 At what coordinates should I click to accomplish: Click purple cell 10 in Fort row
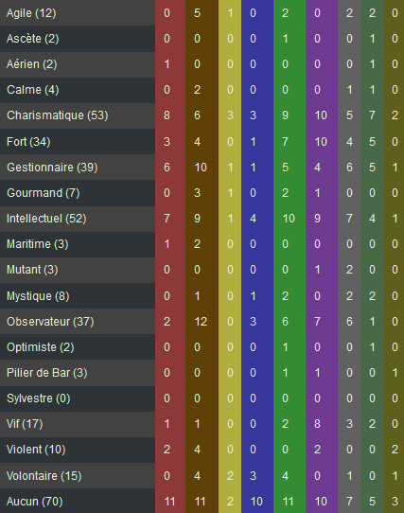tap(321, 142)
